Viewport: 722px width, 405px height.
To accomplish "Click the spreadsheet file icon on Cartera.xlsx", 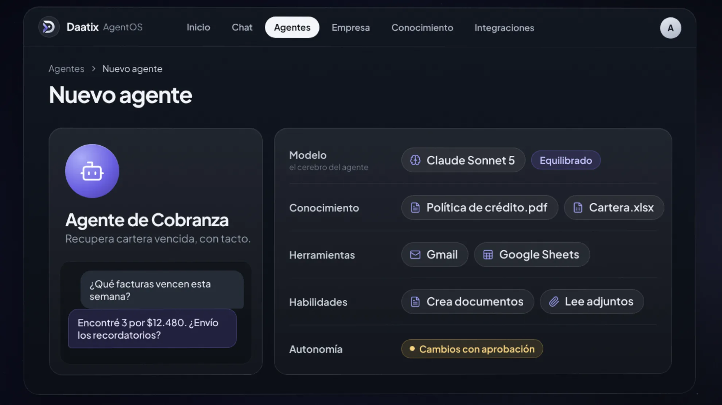I will 578,208.
